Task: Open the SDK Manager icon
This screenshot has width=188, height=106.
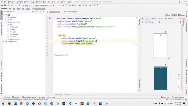Action: coord(86,5)
